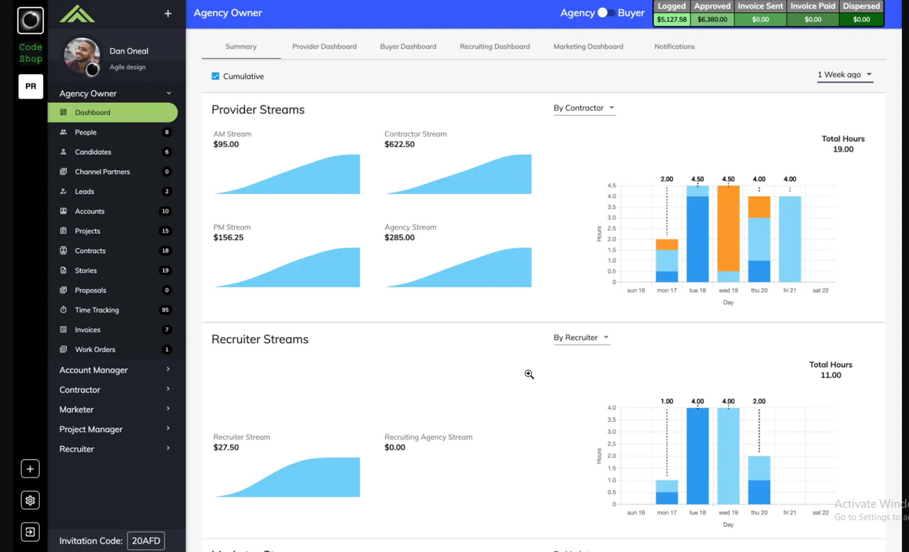Switch to the Recruiting Dashboard tab

[x=495, y=46]
